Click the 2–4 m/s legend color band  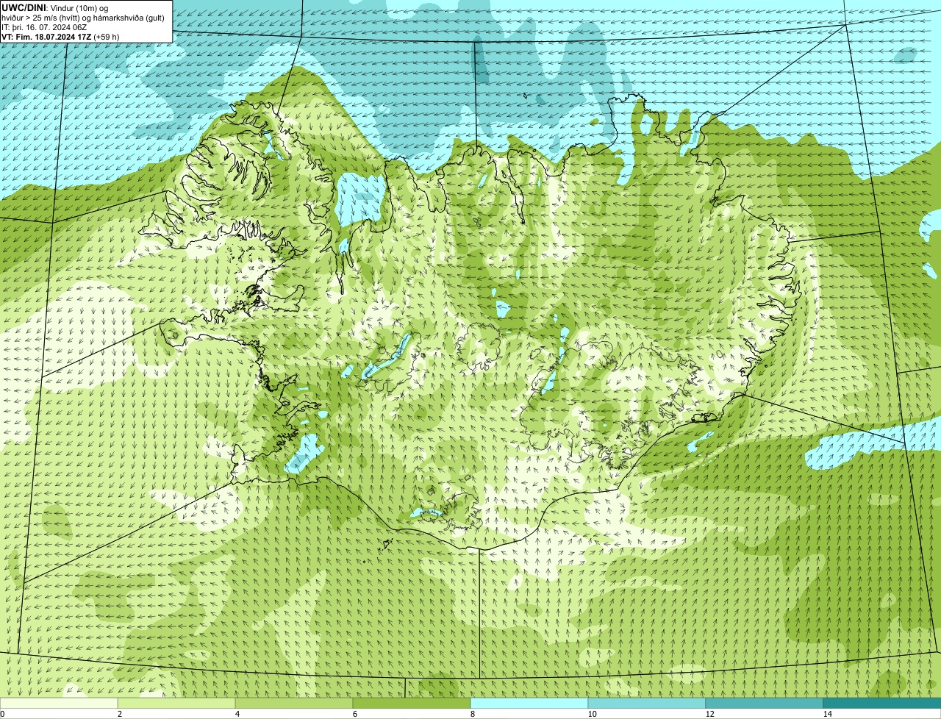click(176, 703)
